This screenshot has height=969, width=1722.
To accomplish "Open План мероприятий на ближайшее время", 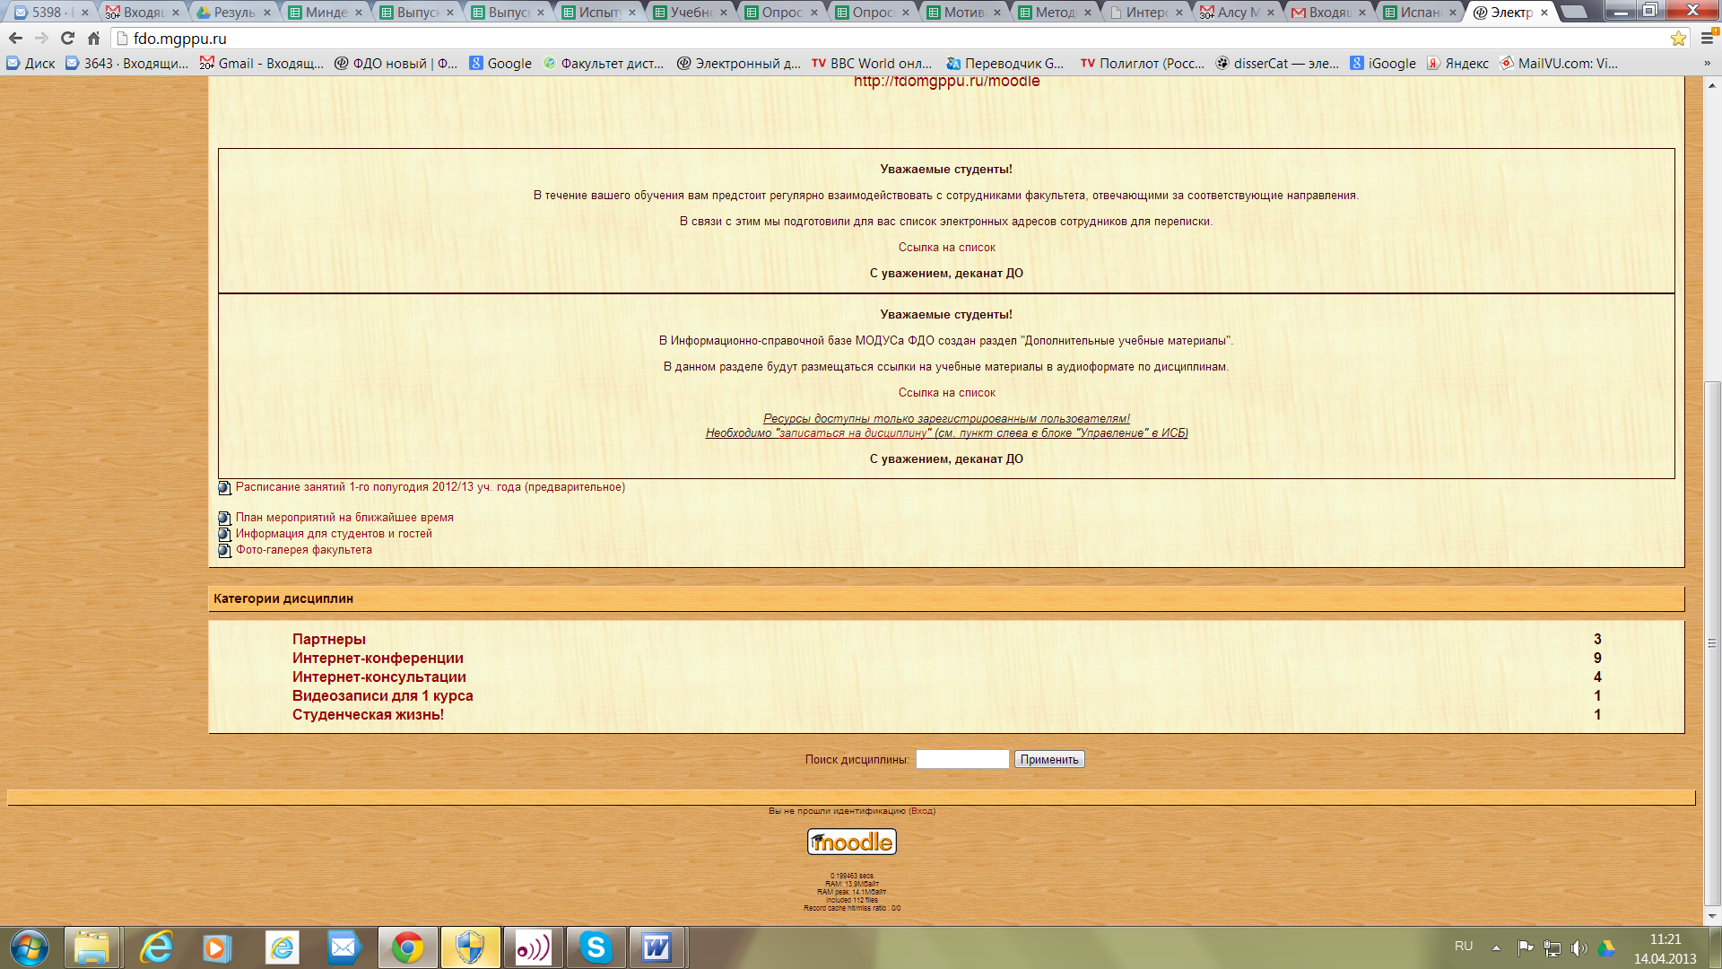I will 344,518.
